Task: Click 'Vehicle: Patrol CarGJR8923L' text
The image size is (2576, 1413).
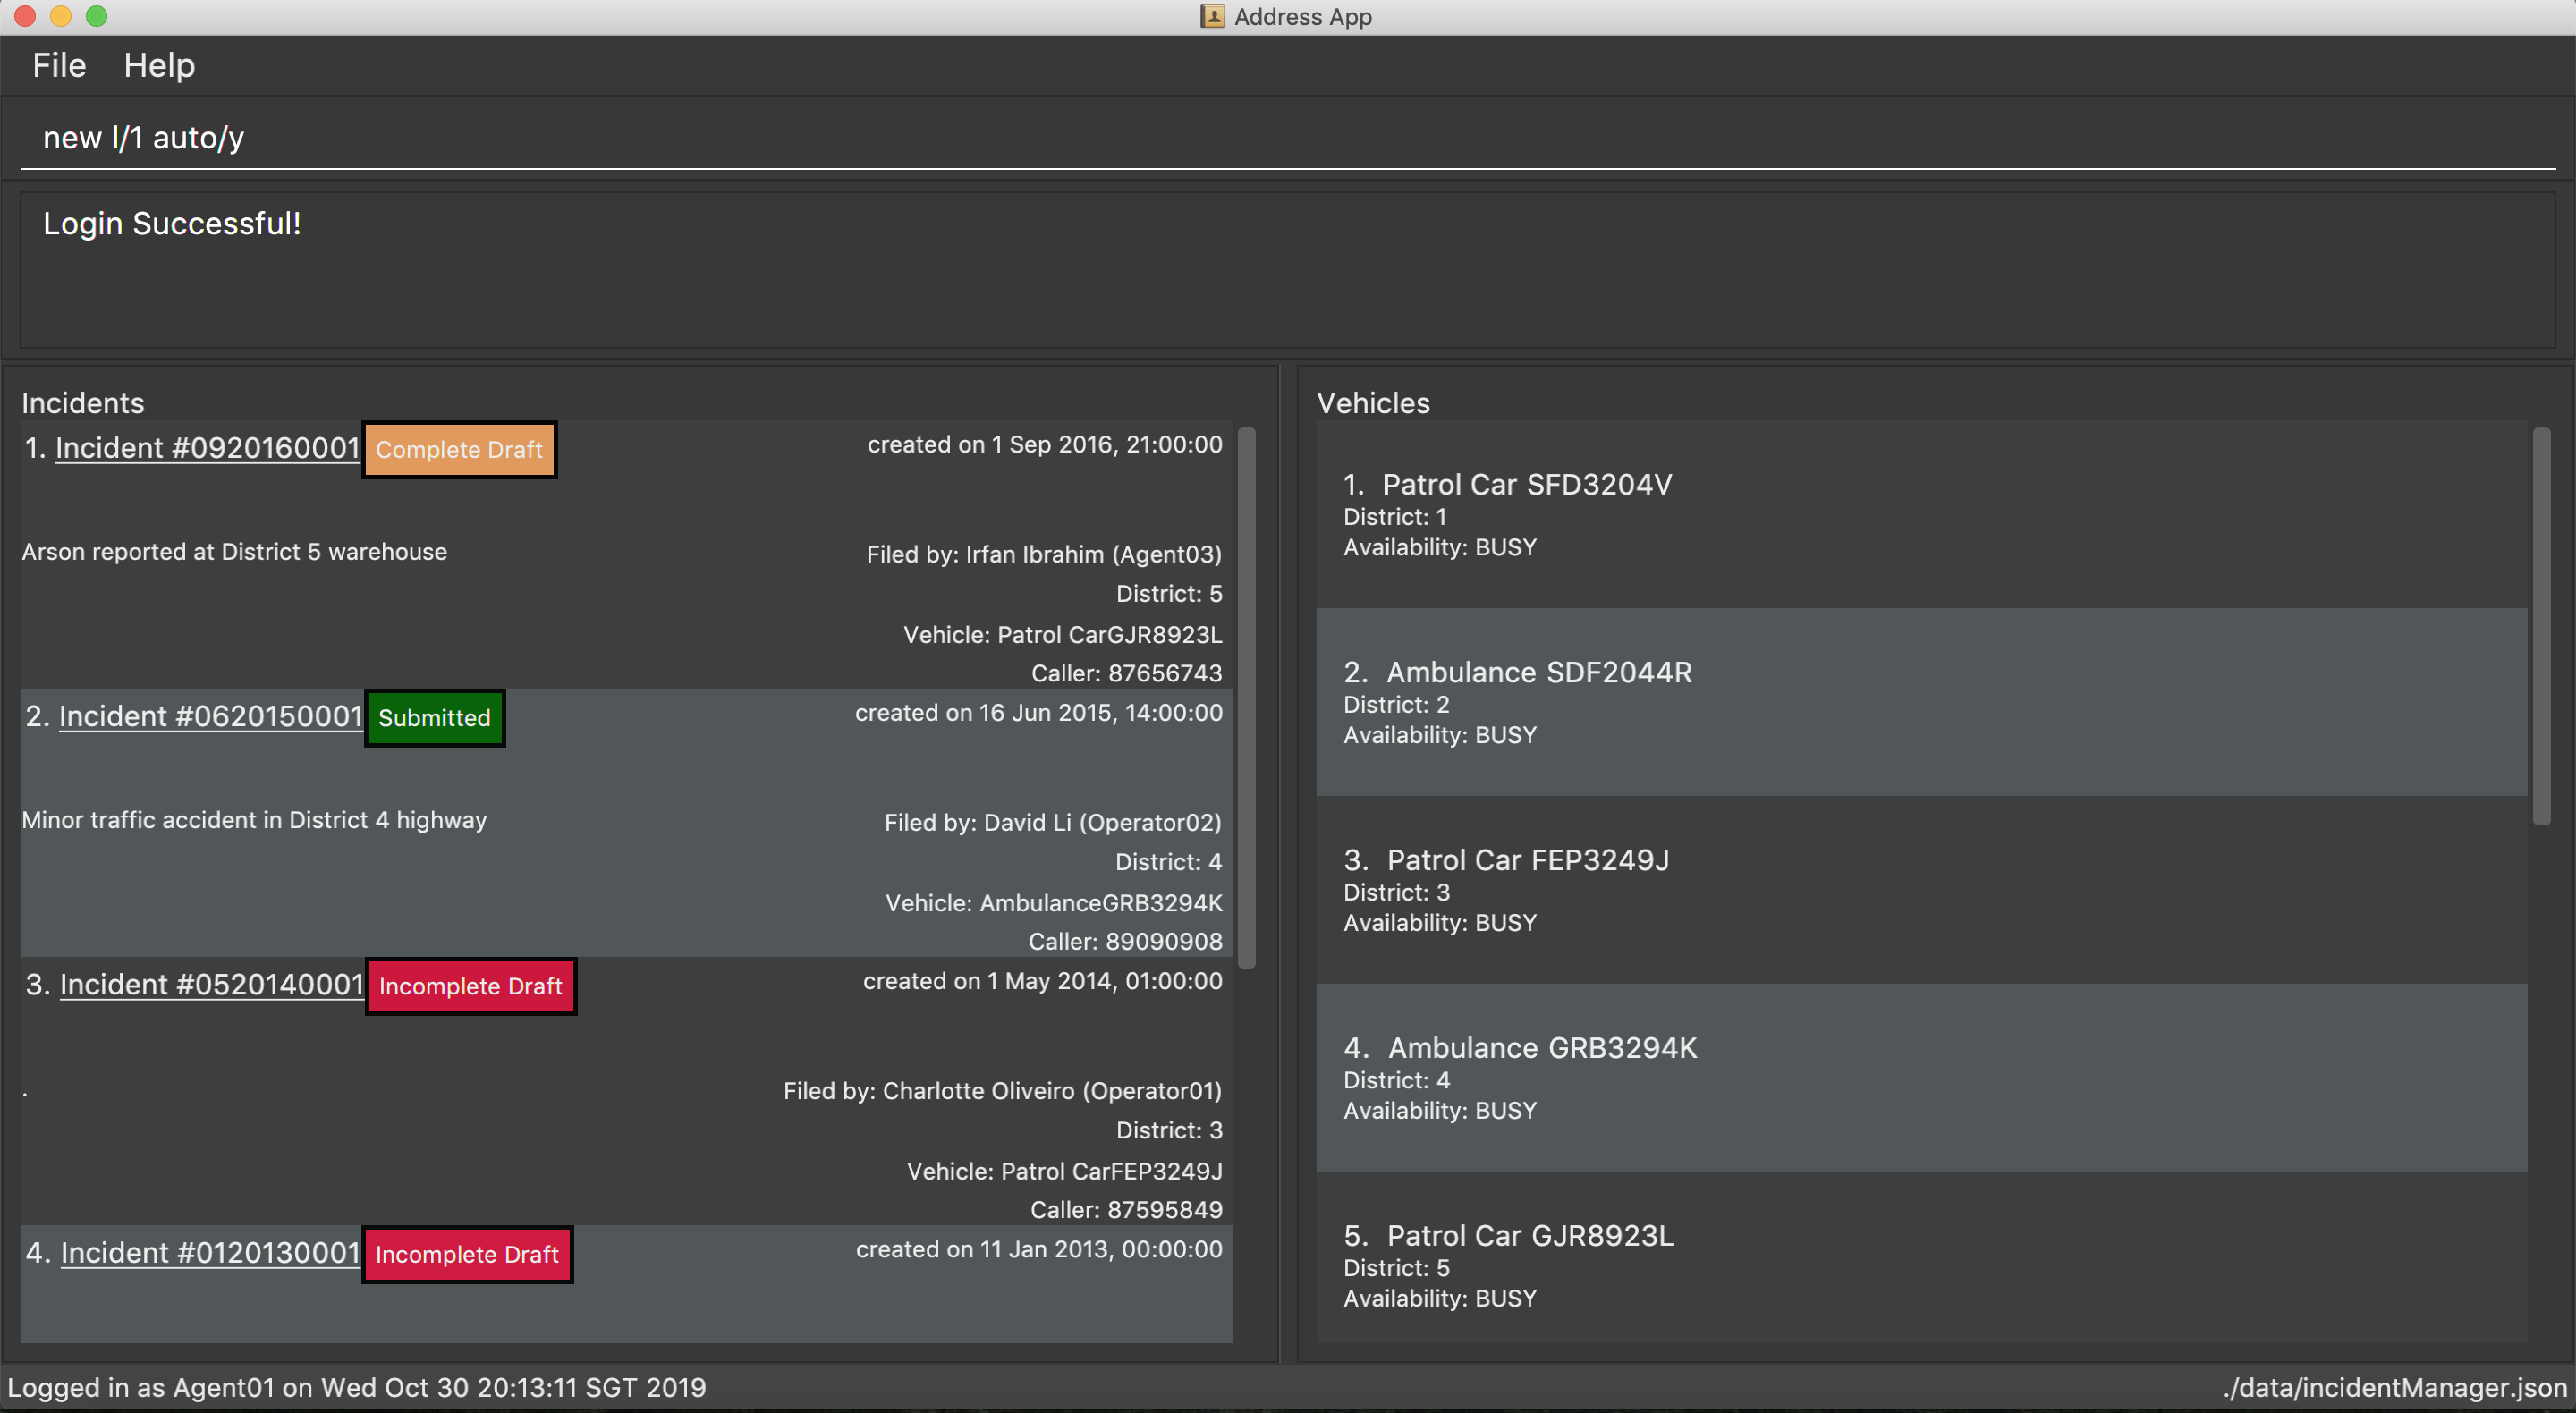Action: click(1063, 635)
